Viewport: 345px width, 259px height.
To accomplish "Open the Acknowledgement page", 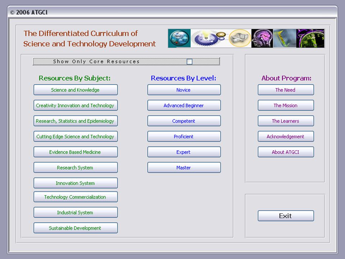I will click(286, 136).
